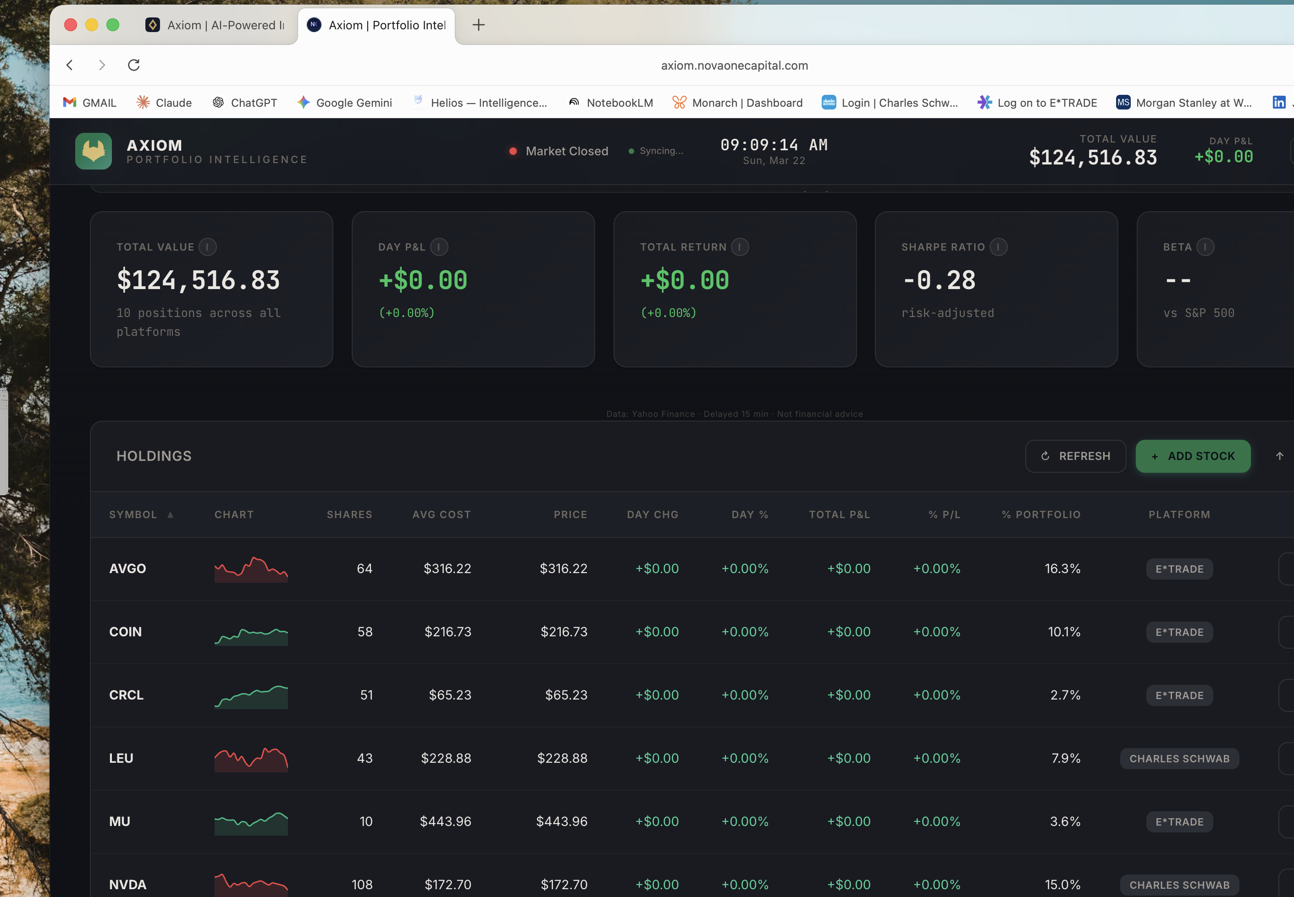The width and height of the screenshot is (1294, 897).
Task: Click the AVGO sparkline chart
Action: [x=251, y=569]
